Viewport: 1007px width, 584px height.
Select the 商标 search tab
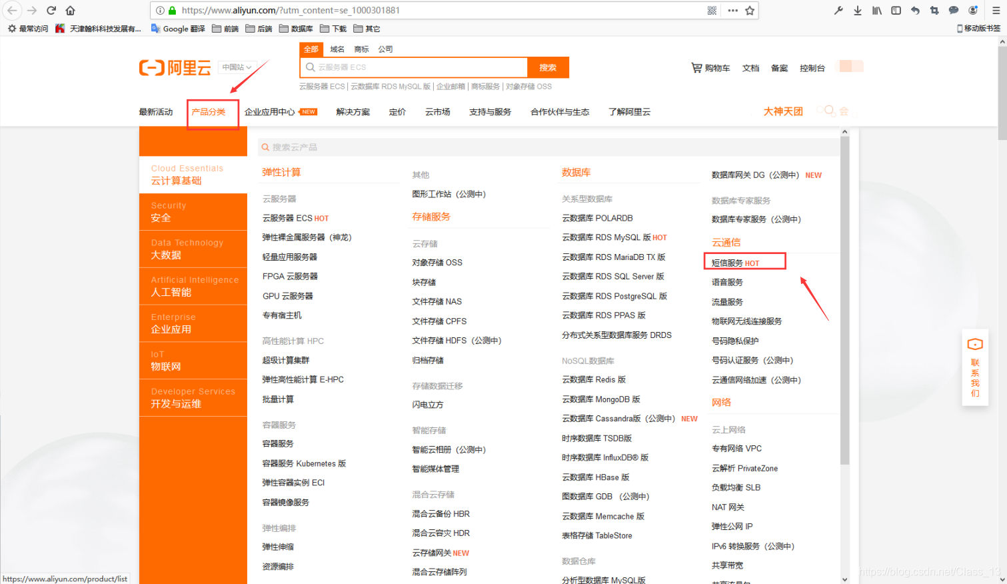tap(361, 49)
